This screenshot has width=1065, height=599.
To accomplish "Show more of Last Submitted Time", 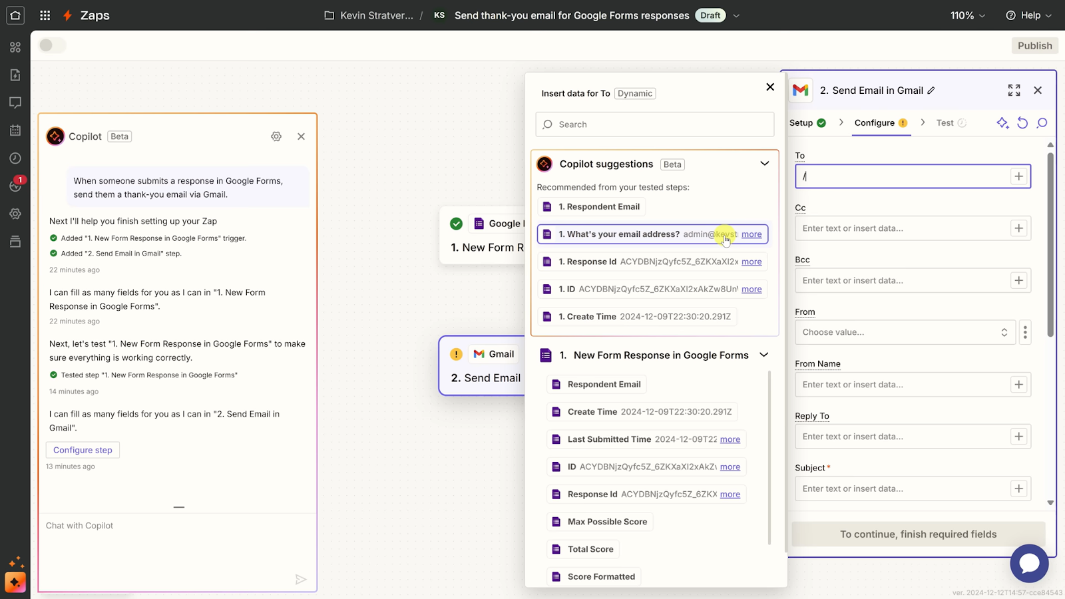I will pyautogui.click(x=730, y=439).
